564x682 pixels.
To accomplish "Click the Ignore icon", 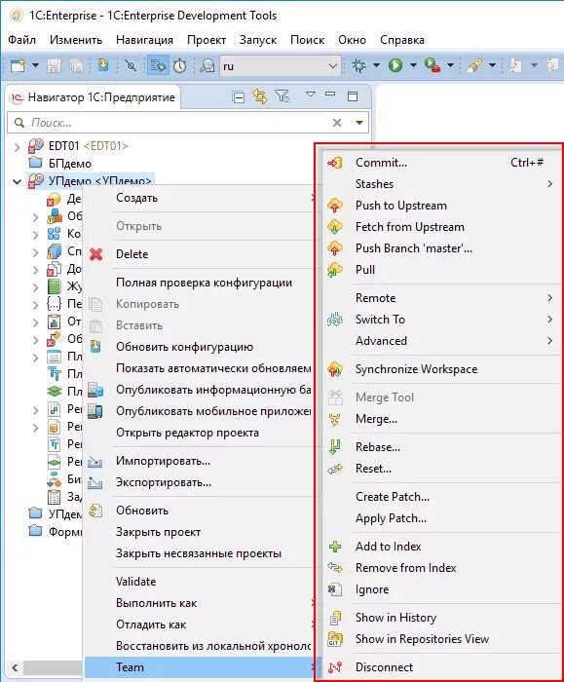I will coord(335,589).
